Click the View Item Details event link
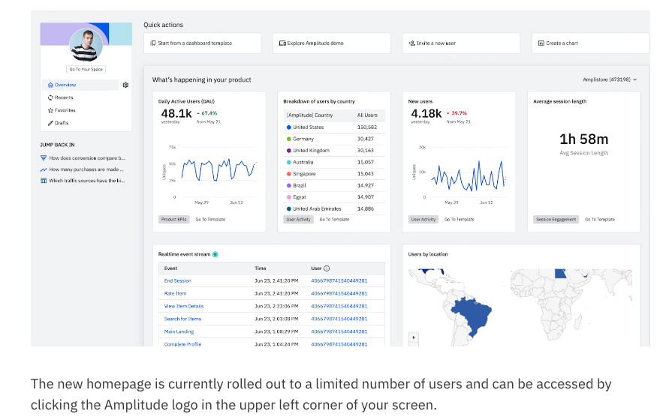Screen dimensions: 663x417 click(183, 306)
